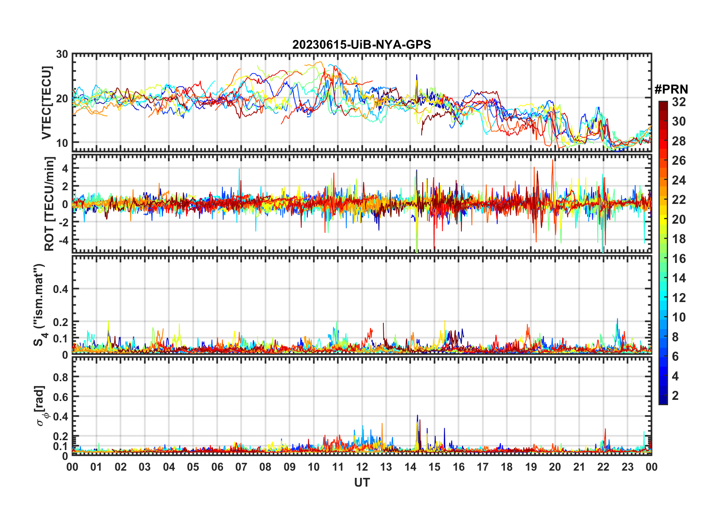Click ROT y-axis tick label -4

pos(64,240)
